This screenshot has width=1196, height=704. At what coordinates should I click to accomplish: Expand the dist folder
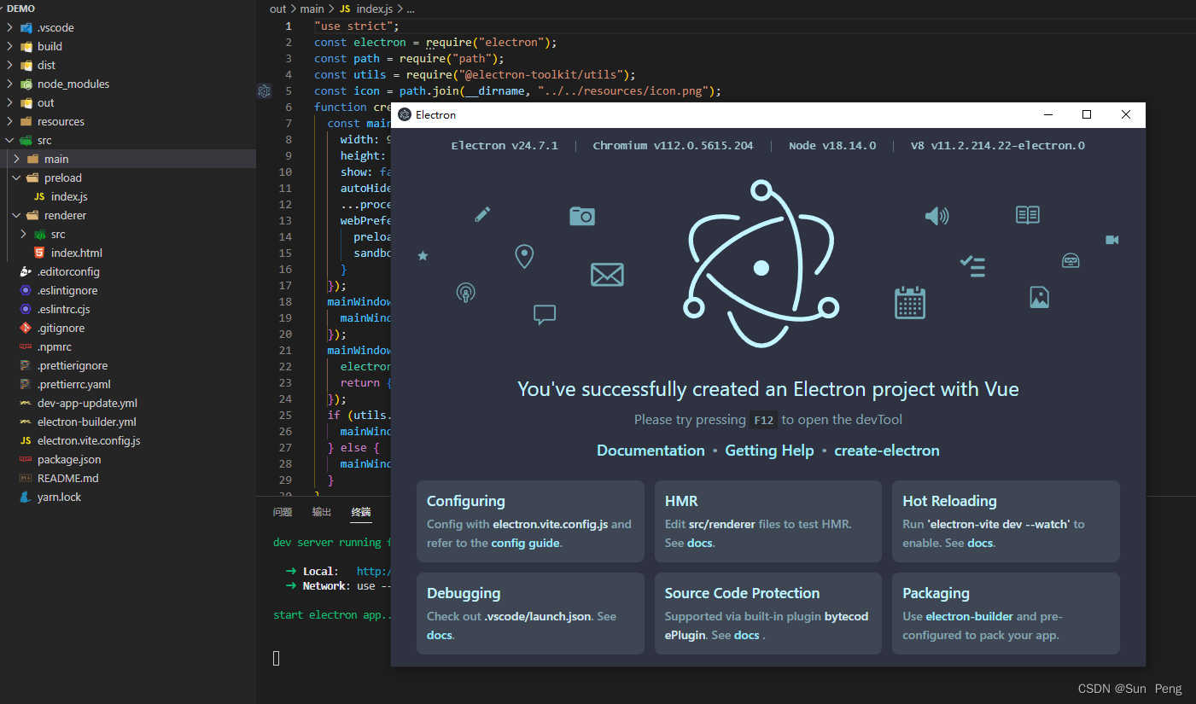(9, 65)
